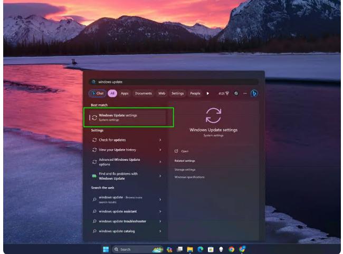Launch Microsoft Edge from the taskbar
Viewport: 343px width, 254px height.
tap(201, 249)
